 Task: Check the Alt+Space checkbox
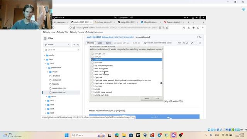click(93, 63)
